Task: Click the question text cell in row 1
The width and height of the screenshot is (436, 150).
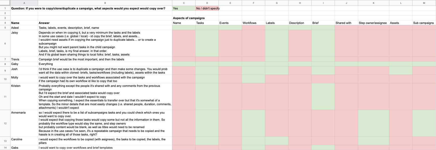Action: click(88, 8)
